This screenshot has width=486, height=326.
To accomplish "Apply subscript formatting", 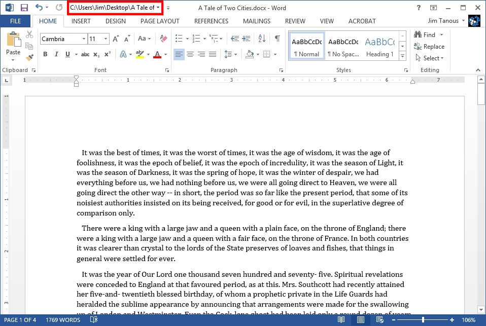I will click(x=96, y=55).
